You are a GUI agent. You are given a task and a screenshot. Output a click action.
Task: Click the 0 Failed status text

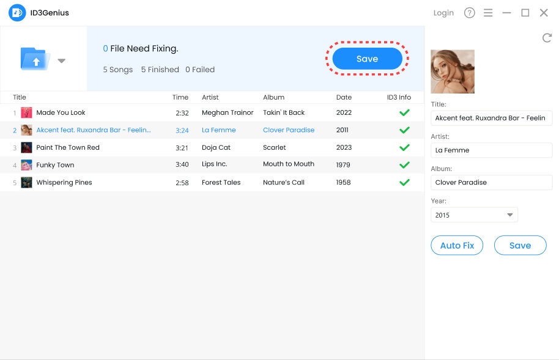coord(200,70)
